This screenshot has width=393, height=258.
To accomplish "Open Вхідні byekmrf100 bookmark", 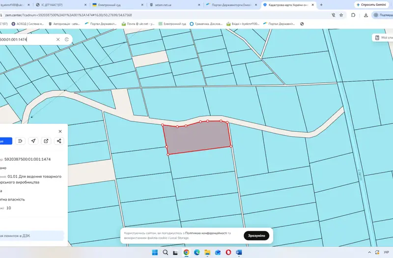I will pyautogui.click(x=243, y=24).
